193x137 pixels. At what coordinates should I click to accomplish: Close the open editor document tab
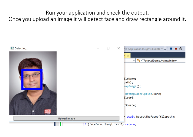coord(128,55)
